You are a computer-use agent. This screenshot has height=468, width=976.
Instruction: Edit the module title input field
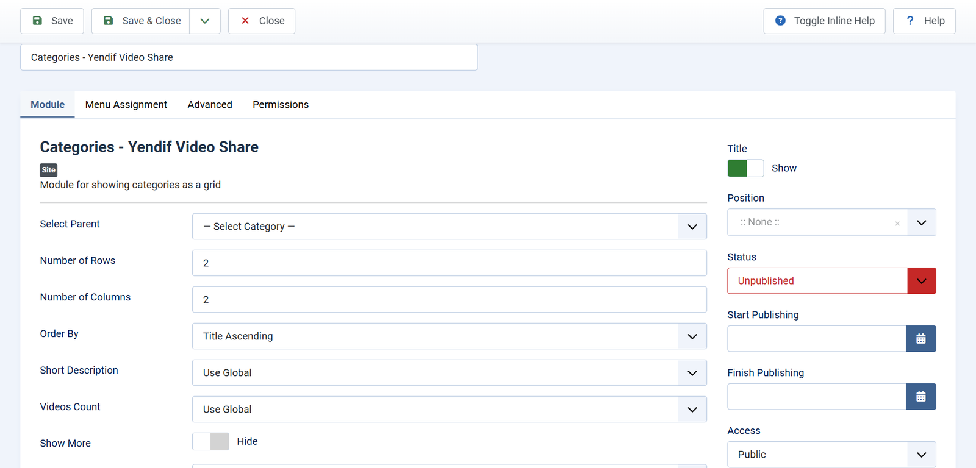(249, 57)
